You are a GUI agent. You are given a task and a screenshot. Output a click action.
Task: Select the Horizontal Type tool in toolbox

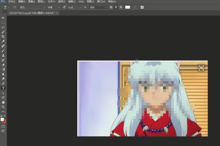click(3, 88)
